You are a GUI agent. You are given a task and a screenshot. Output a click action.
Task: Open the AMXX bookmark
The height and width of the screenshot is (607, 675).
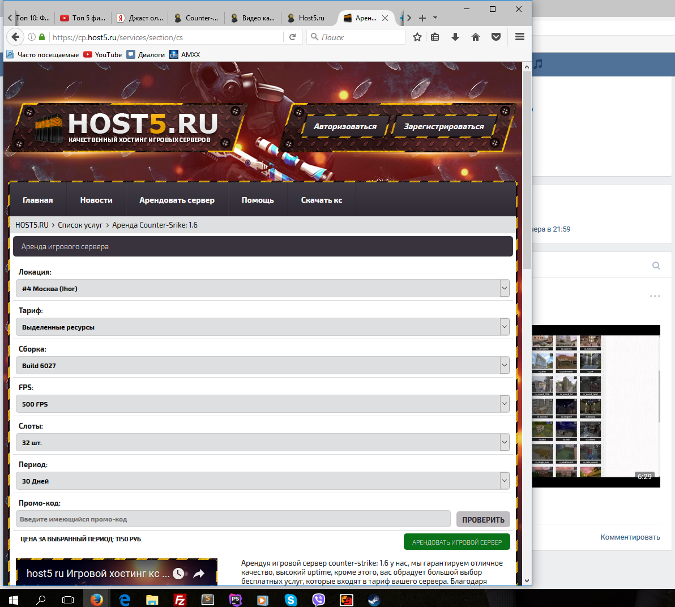pyautogui.click(x=185, y=55)
